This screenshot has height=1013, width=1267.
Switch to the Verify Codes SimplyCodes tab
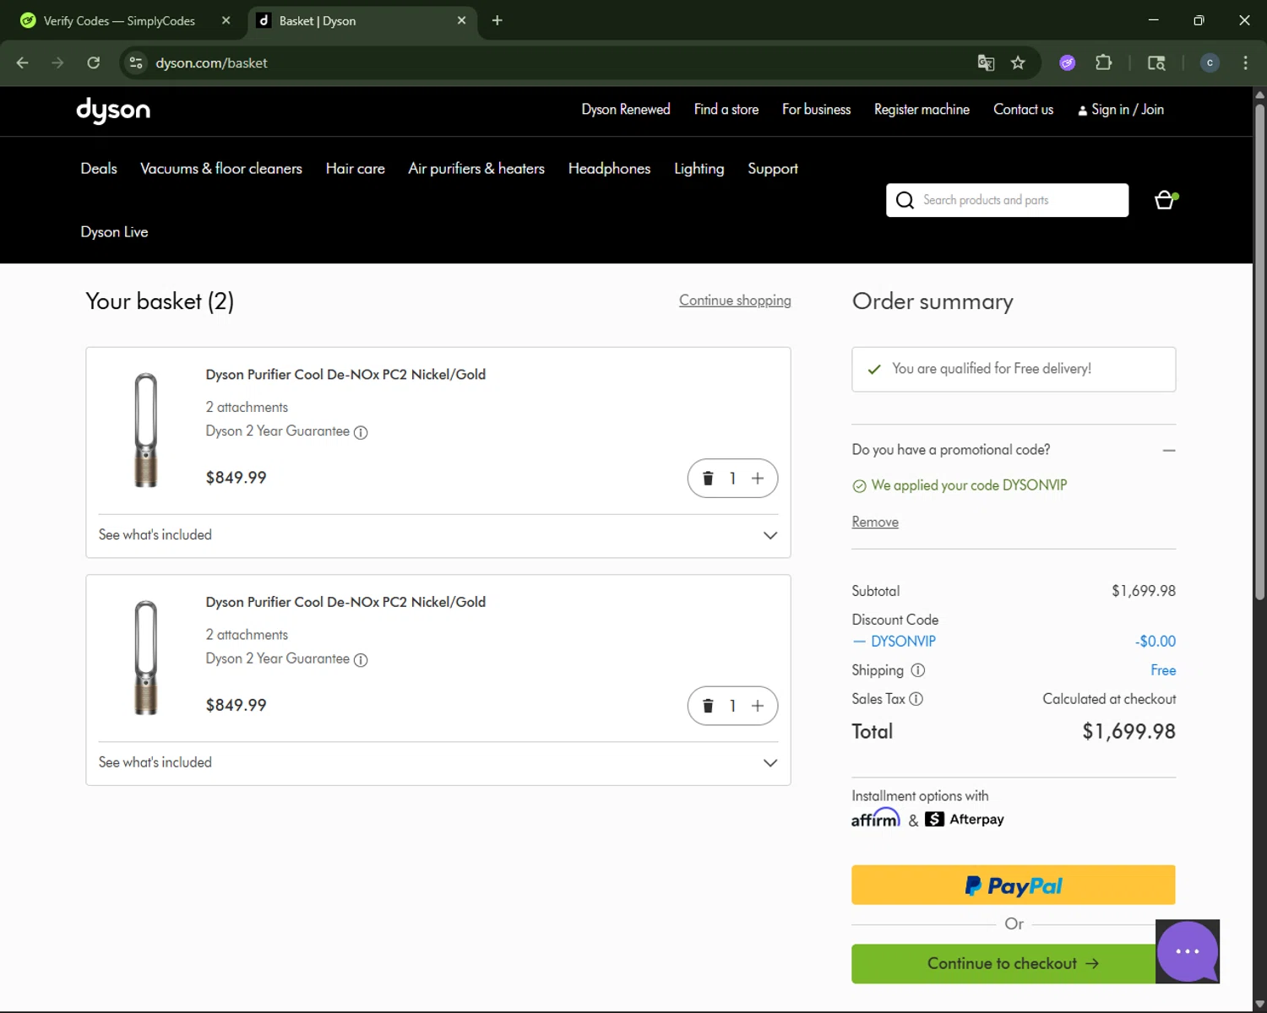119,21
